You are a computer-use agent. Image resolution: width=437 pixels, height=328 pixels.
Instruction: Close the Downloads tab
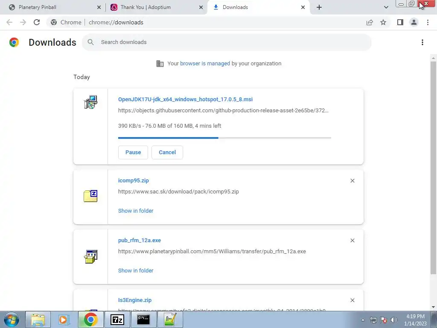[303, 7]
